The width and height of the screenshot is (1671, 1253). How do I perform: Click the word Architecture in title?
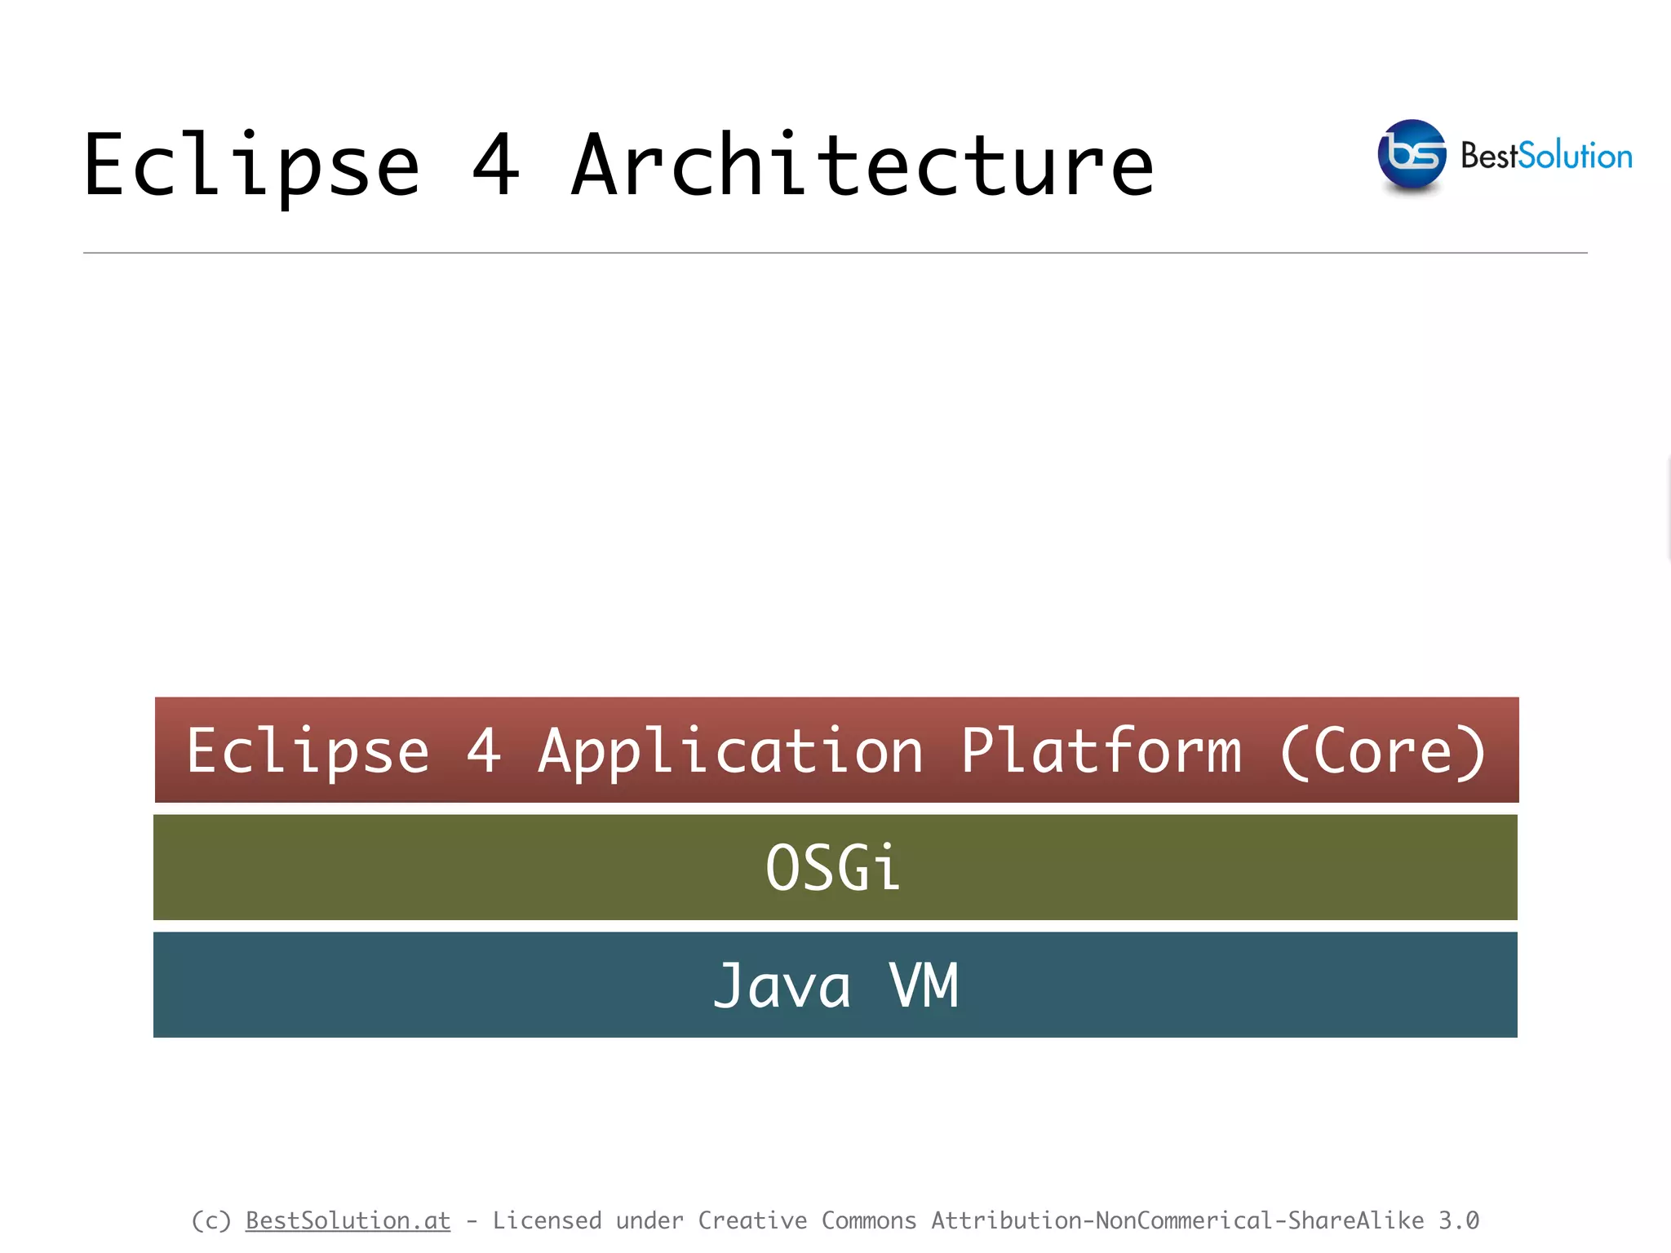click(x=862, y=166)
